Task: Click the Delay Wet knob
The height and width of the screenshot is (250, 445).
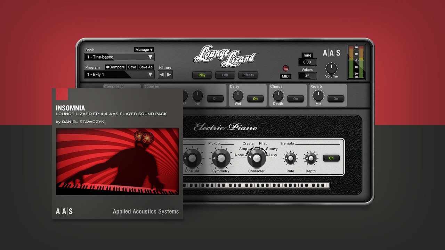Action: (x=238, y=95)
